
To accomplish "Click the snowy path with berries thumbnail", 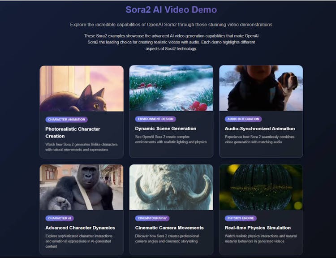I will point(171,88).
